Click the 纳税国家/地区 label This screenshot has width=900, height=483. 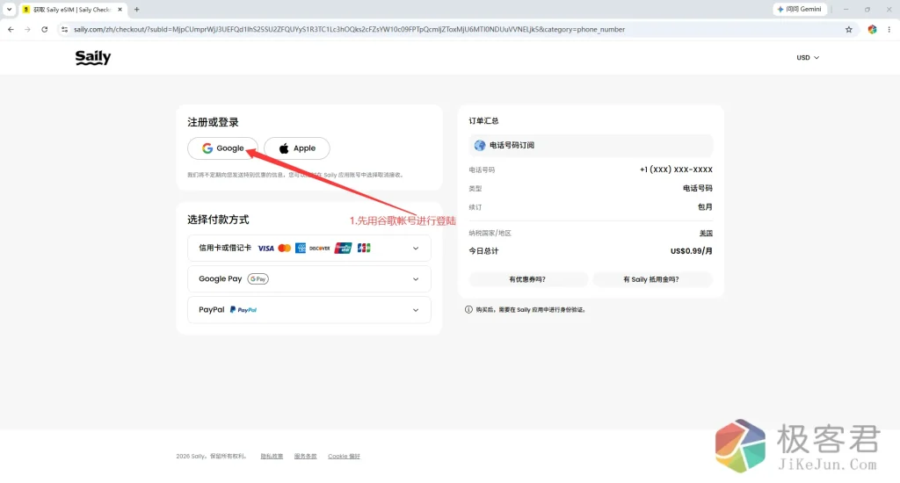coord(490,234)
